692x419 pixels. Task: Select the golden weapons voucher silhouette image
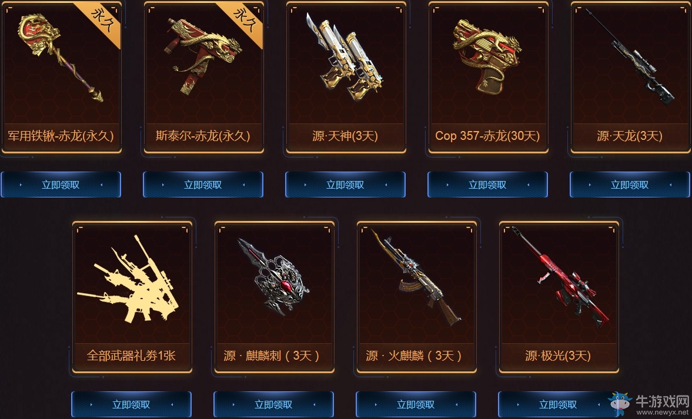click(128, 279)
